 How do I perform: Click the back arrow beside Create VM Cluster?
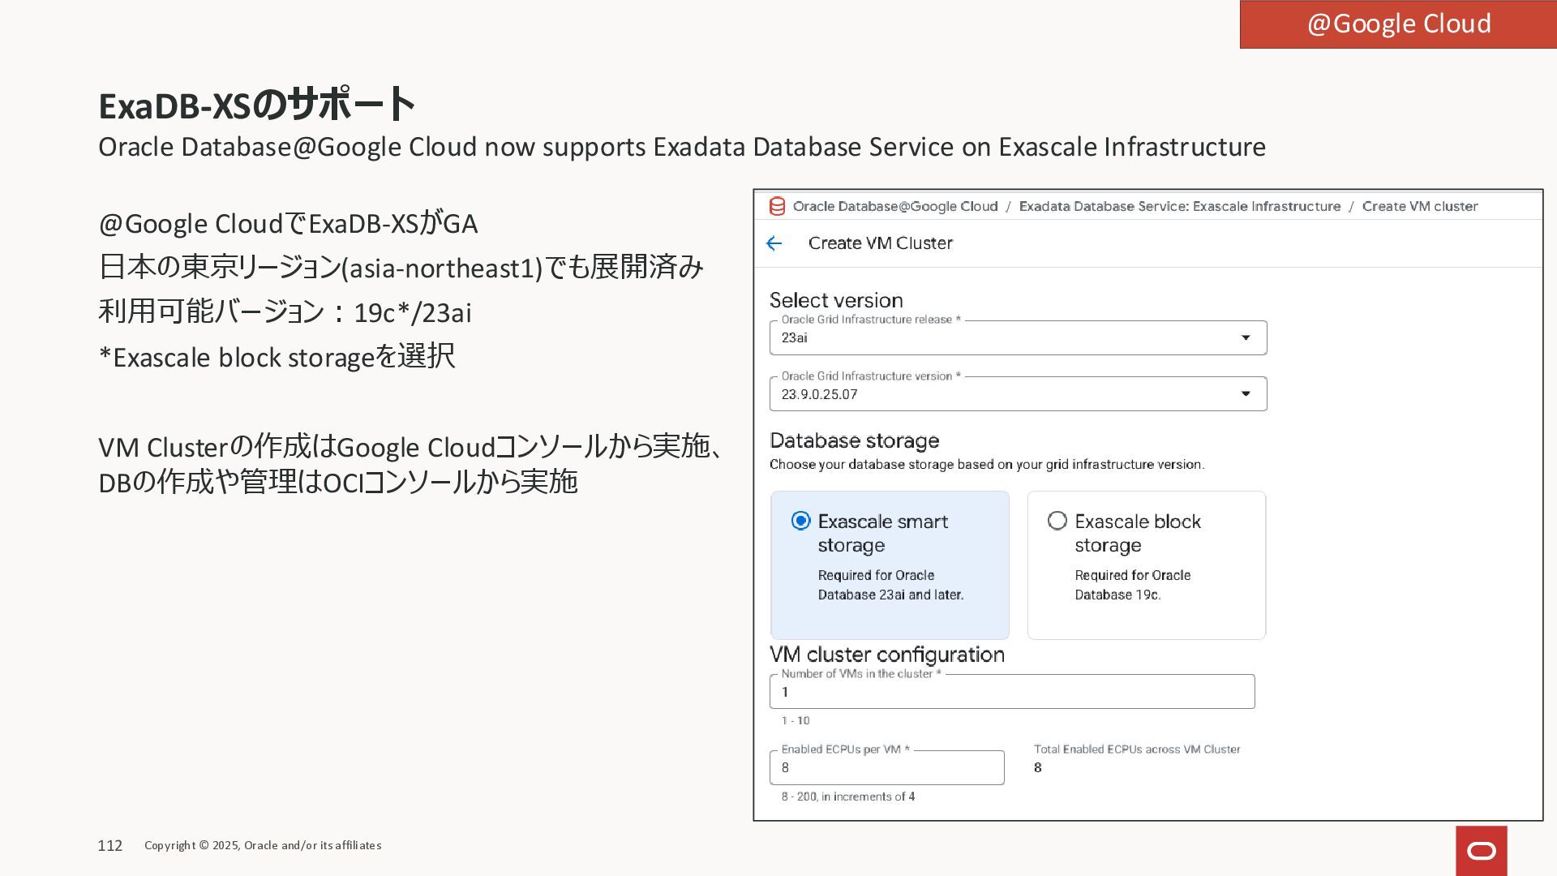click(x=774, y=243)
